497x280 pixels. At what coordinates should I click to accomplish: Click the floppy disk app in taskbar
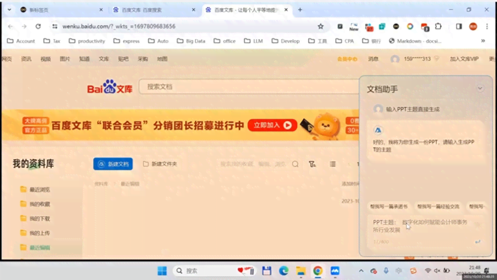click(266, 271)
